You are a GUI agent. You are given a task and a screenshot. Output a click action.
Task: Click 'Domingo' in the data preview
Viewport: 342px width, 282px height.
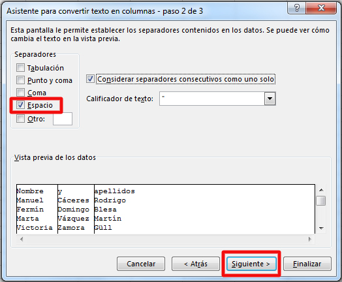click(x=74, y=210)
